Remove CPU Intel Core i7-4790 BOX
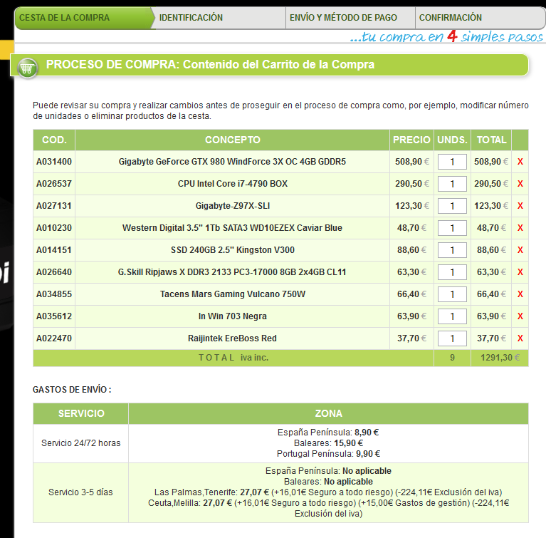The image size is (546, 538). click(x=520, y=184)
